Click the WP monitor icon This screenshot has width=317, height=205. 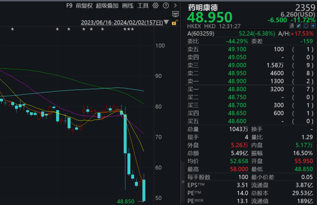pyautogui.click(x=175, y=14)
